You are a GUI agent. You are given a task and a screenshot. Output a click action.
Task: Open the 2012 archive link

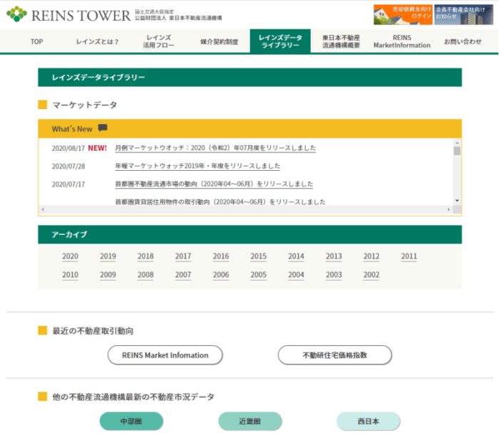371,256
